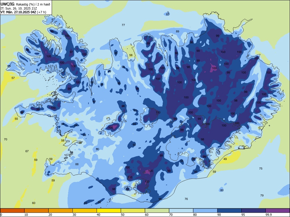This screenshot has width=290, height=217.
Task: Click the '99.9' legend tick label
Action: (268, 215)
